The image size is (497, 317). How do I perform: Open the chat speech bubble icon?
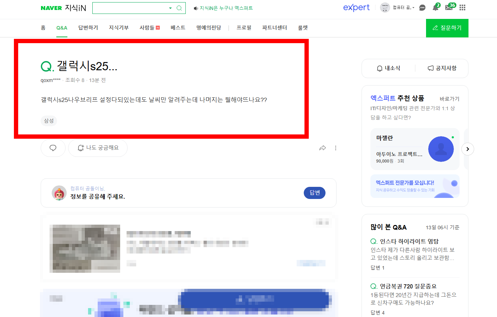(422, 7)
